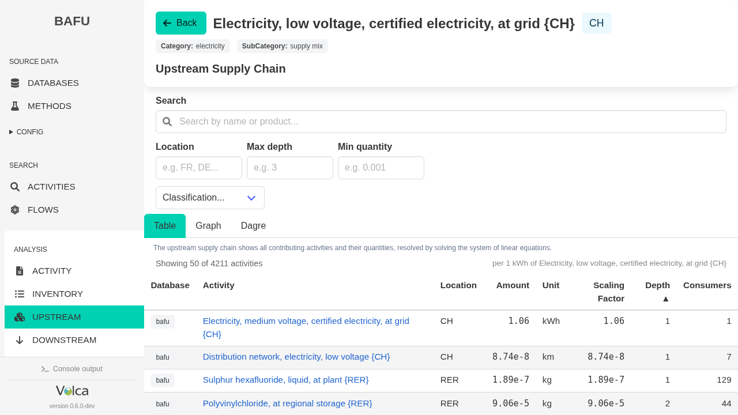Go to ACTIVITIES search

pos(72,187)
